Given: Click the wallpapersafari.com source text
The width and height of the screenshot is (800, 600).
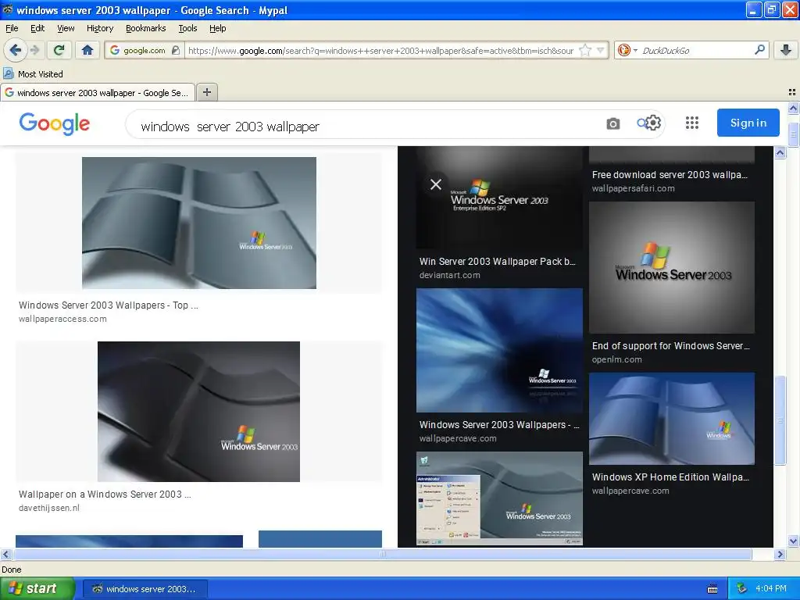Looking at the screenshot, I should click(633, 188).
